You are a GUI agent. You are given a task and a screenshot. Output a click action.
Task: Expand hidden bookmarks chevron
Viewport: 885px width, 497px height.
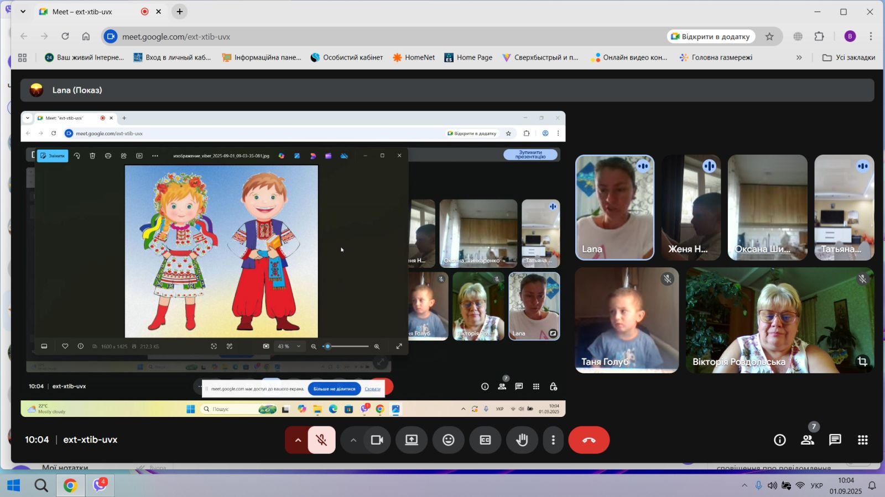799,57
